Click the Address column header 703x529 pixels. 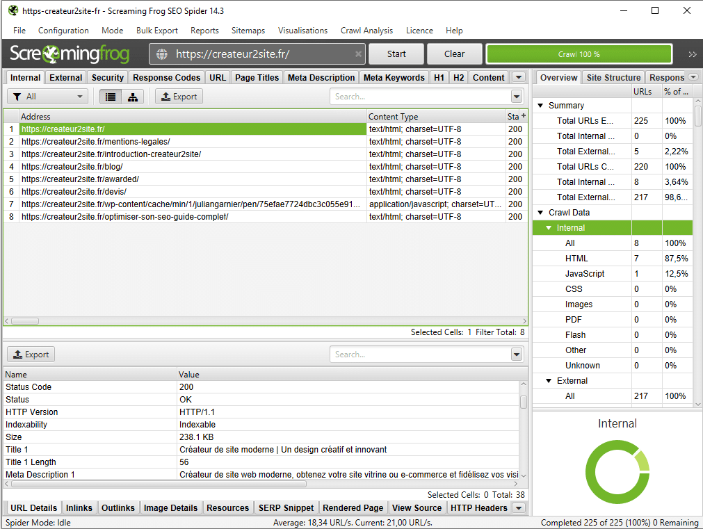[x=193, y=117]
